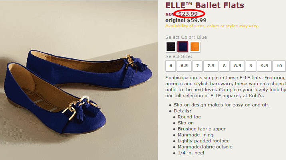Viewport: 286px width, 160px height.
Task: Select the navy blue color swatch
Action: click(x=183, y=46)
